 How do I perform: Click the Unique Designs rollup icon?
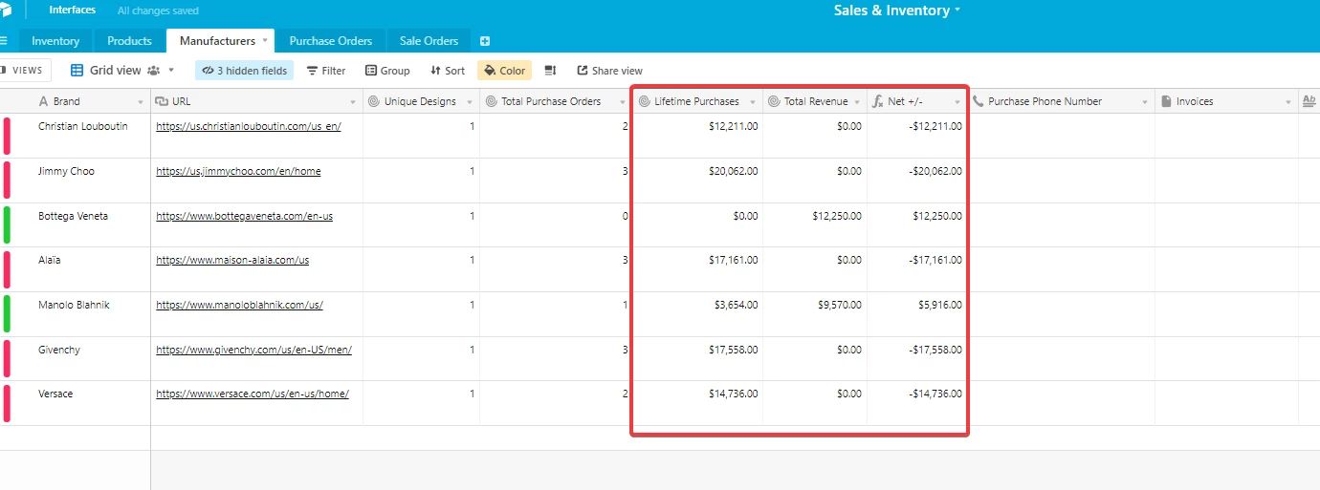pos(373,101)
